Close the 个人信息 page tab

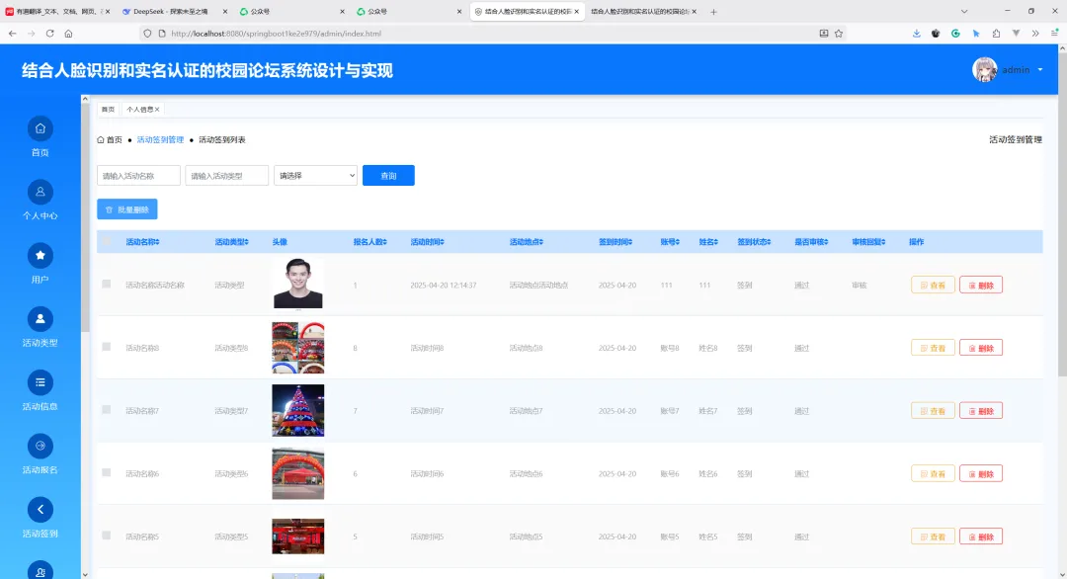click(157, 110)
